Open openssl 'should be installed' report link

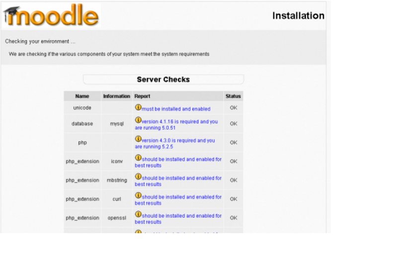pos(178,219)
